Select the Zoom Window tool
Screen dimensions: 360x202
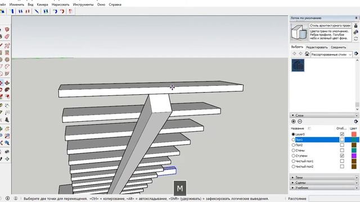pyautogui.click(x=7, y=136)
